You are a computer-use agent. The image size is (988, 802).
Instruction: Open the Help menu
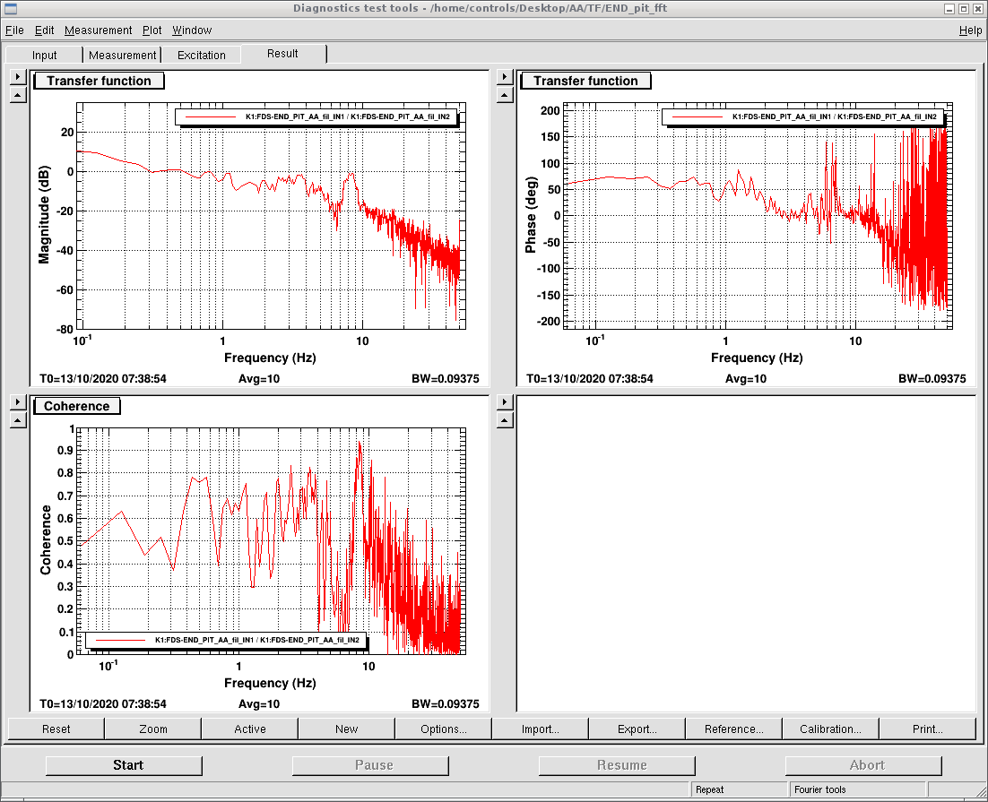point(970,30)
